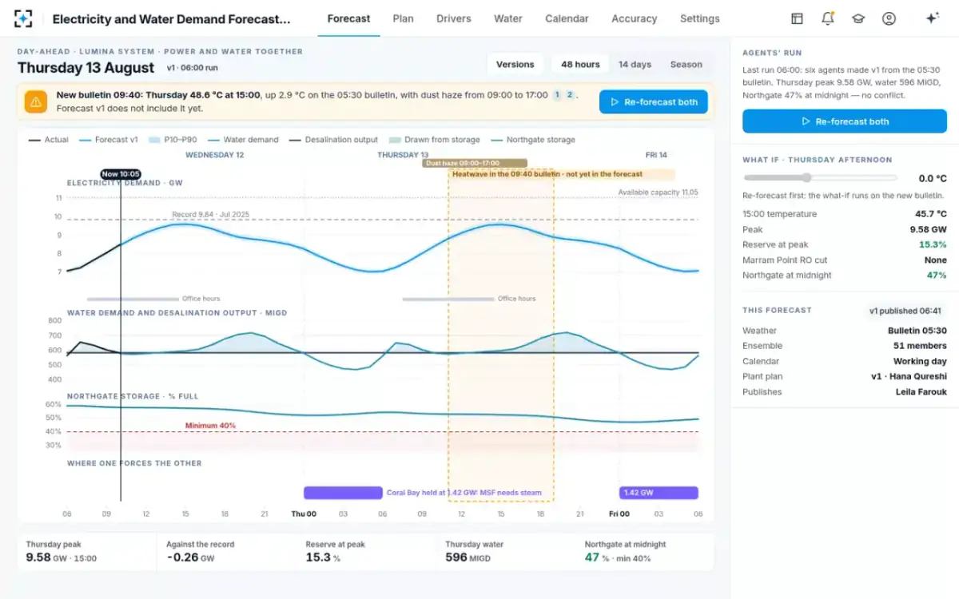Click the Now 10:05 time marker

[121, 173]
